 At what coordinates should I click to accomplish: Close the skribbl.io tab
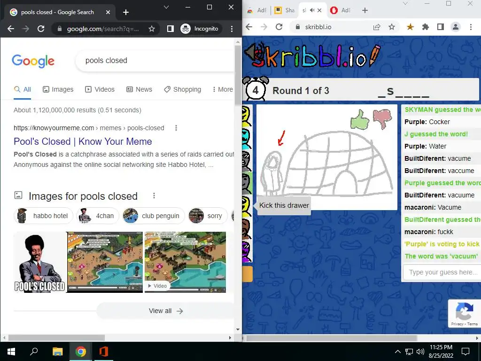tap(319, 10)
